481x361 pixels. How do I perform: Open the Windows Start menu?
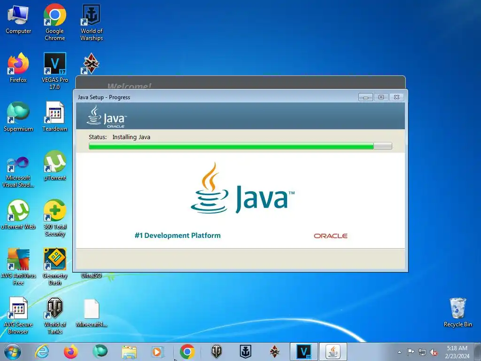click(13, 352)
